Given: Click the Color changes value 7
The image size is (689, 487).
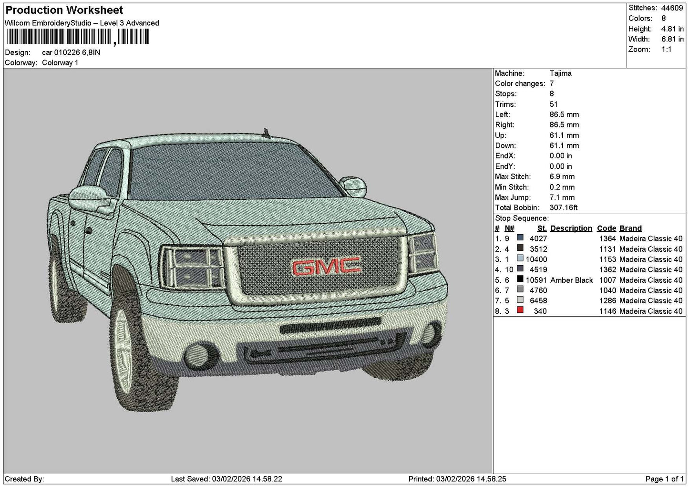Looking at the screenshot, I should [552, 83].
